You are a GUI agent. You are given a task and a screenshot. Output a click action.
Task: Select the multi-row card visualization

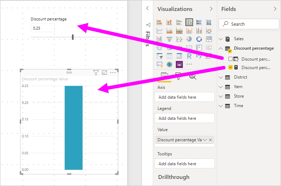[199, 48]
